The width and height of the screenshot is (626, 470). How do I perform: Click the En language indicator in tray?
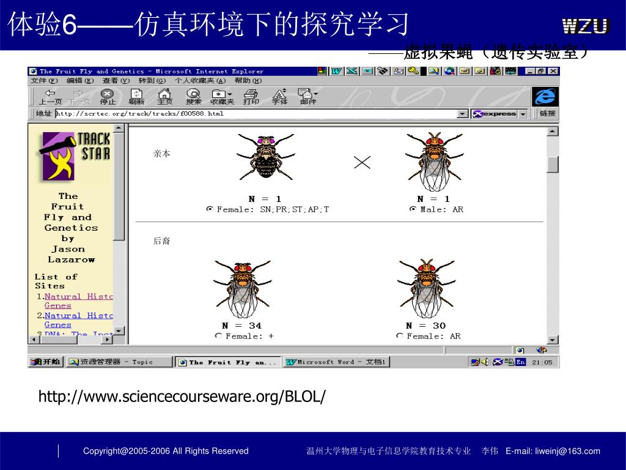(x=520, y=362)
